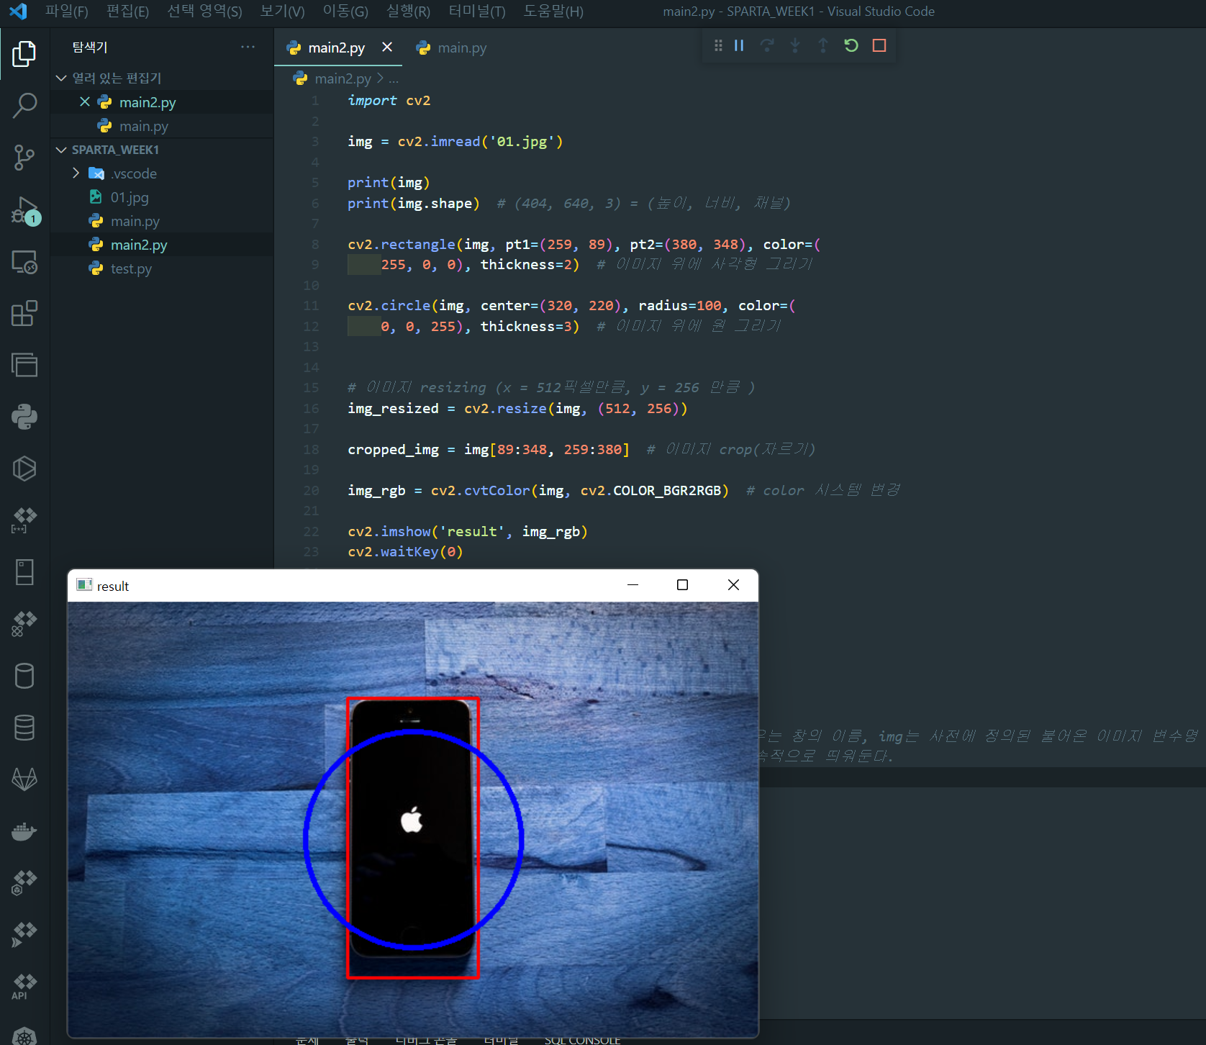Open the 실행(R) menu

[x=408, y=11]
